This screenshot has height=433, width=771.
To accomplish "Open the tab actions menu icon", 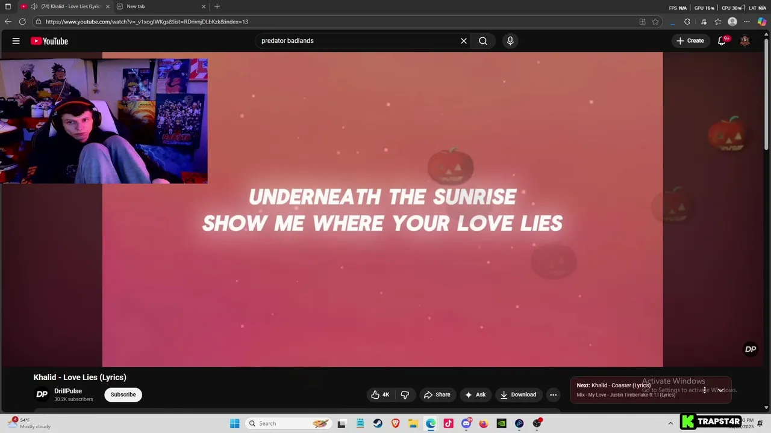I will (8, 7).
